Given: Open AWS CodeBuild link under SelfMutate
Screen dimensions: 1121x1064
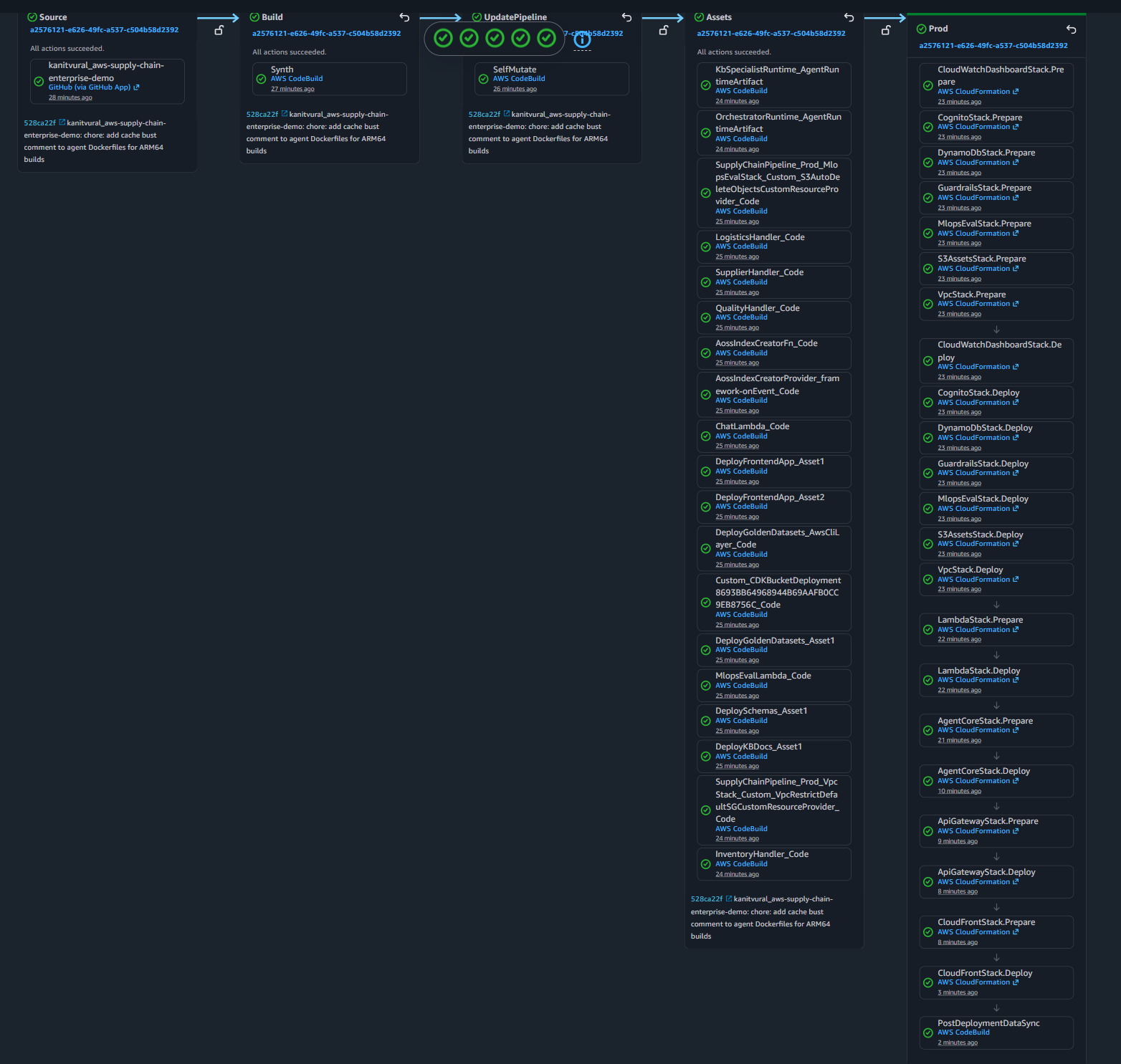Looking at the screenshot, I should tap(519, 79).
